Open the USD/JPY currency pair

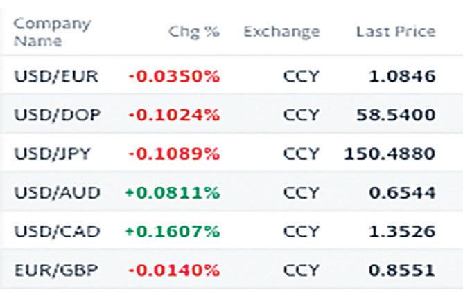click(52, 154)
